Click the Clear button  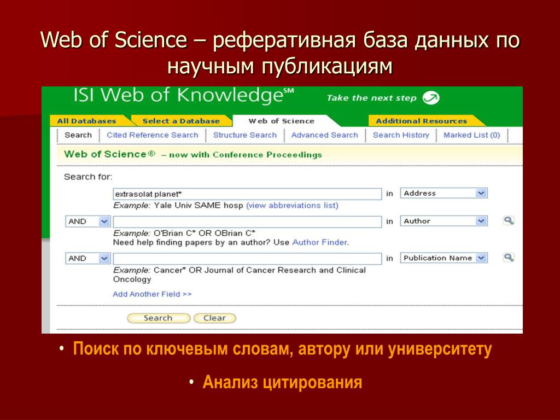[214, 318]
